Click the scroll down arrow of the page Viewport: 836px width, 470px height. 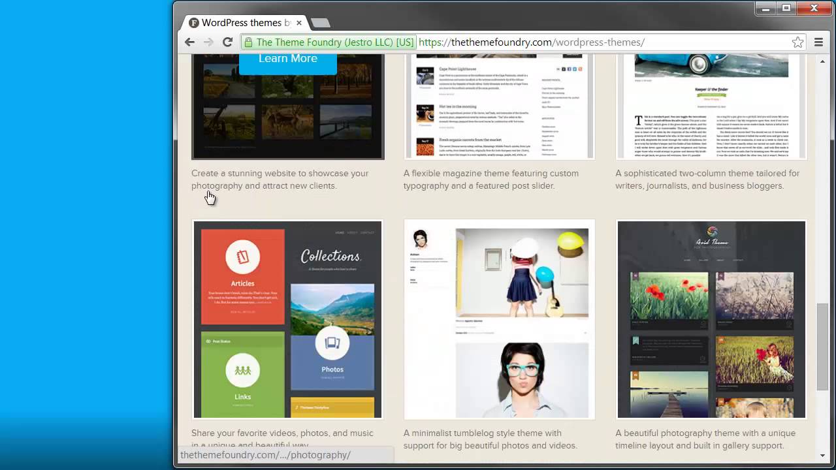tap(822, 455)
